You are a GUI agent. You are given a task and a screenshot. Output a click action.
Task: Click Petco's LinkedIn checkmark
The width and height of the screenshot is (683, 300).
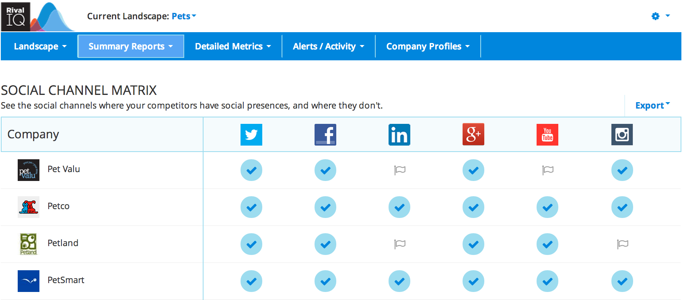399,207
